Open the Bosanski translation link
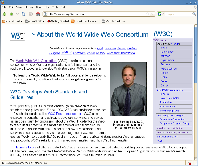198x166 pixels. 110,48
